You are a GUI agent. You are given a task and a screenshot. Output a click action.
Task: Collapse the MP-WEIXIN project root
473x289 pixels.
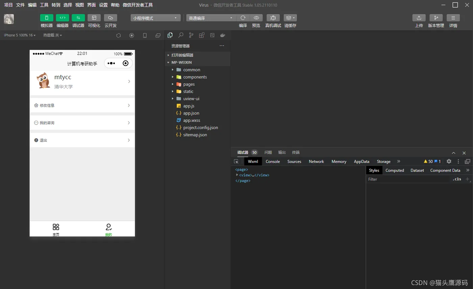point(198,62)
